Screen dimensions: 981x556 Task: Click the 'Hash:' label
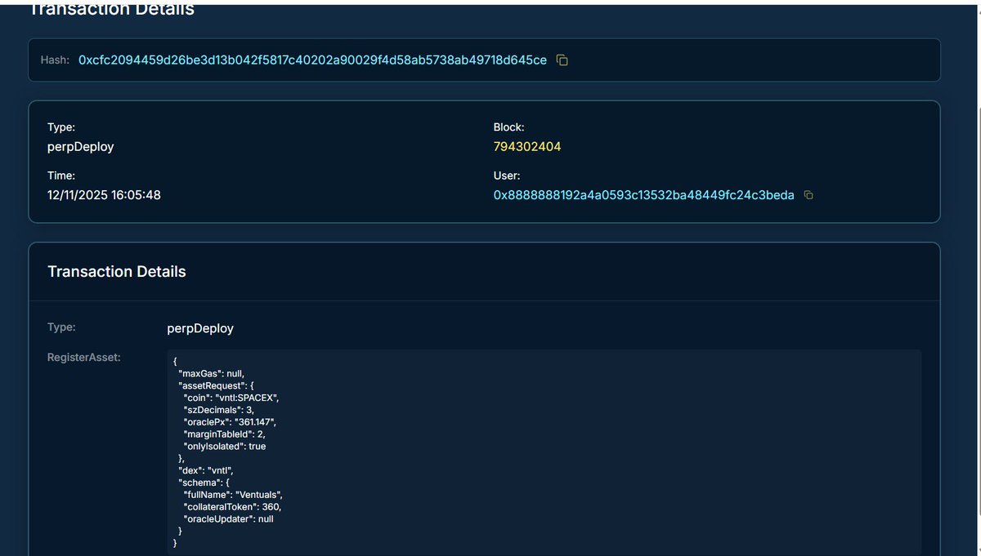point(55,60)
